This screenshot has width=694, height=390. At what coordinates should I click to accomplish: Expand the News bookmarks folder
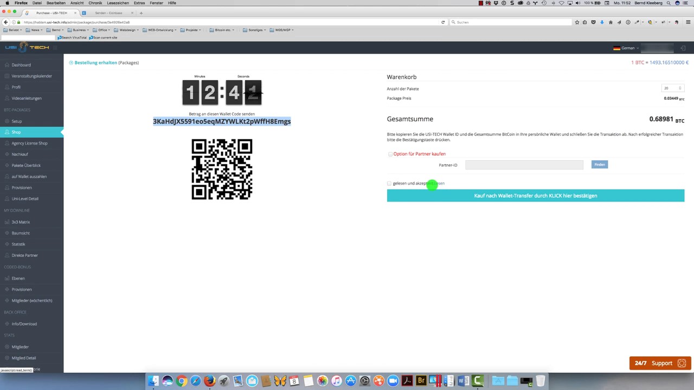click(35, 30)
